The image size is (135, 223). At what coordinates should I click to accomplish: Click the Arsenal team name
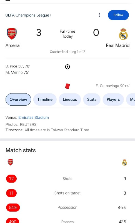[13, 45]
